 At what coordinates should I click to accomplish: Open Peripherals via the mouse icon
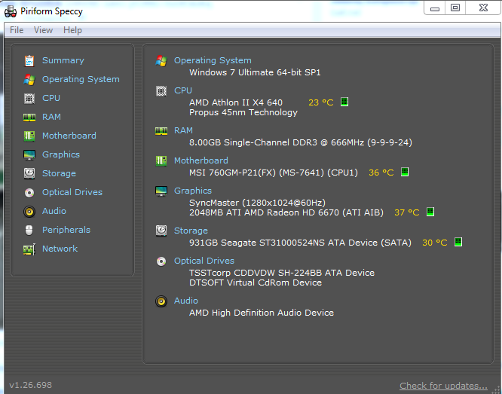[x=29, y=230]
